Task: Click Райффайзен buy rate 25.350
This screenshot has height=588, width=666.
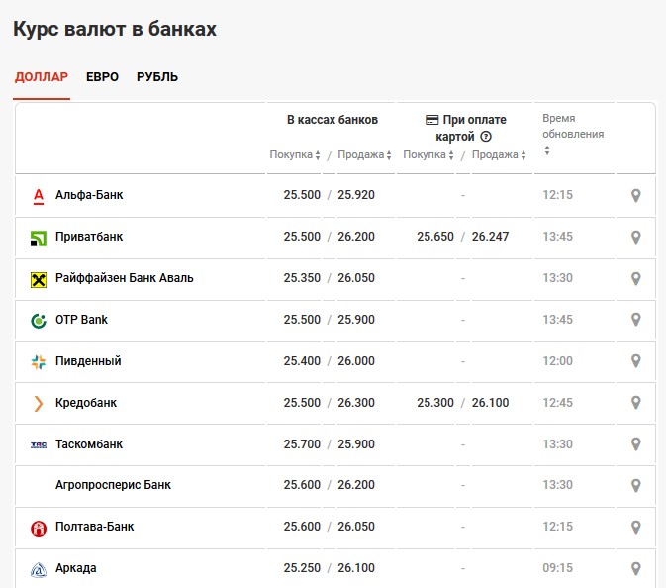Action: [302, 278]
